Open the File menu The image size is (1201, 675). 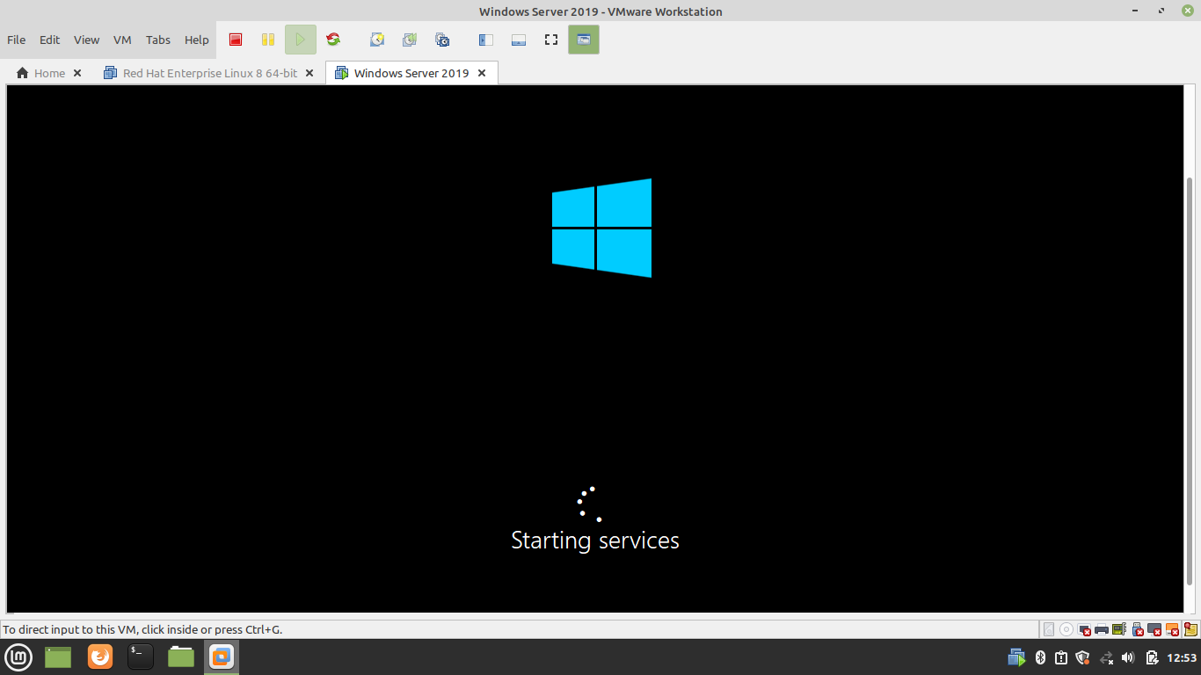coord(16,40)
